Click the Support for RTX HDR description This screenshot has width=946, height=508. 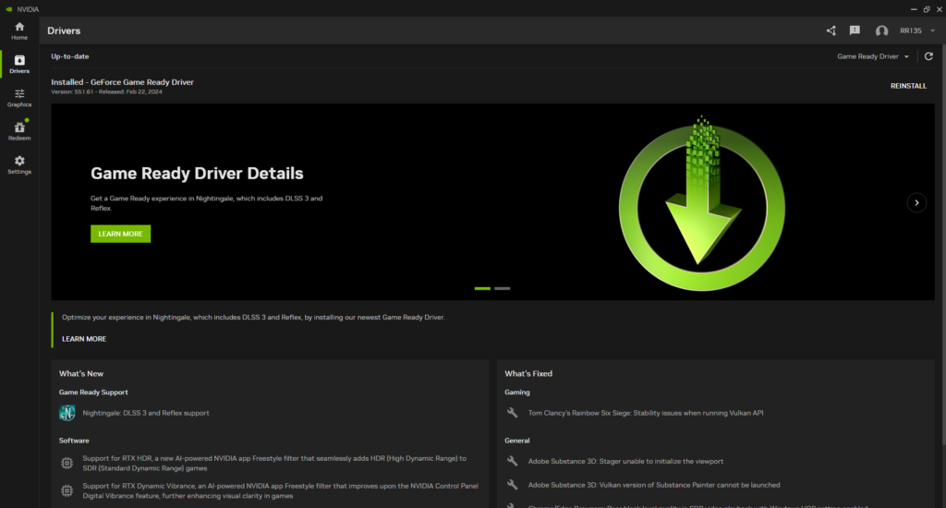[x=274, y=463]
